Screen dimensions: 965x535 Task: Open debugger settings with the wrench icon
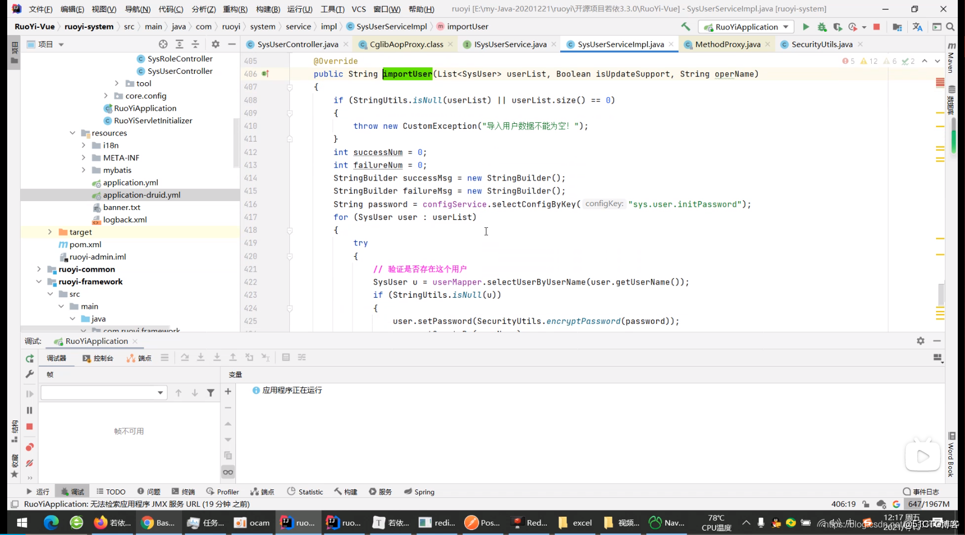30,374
